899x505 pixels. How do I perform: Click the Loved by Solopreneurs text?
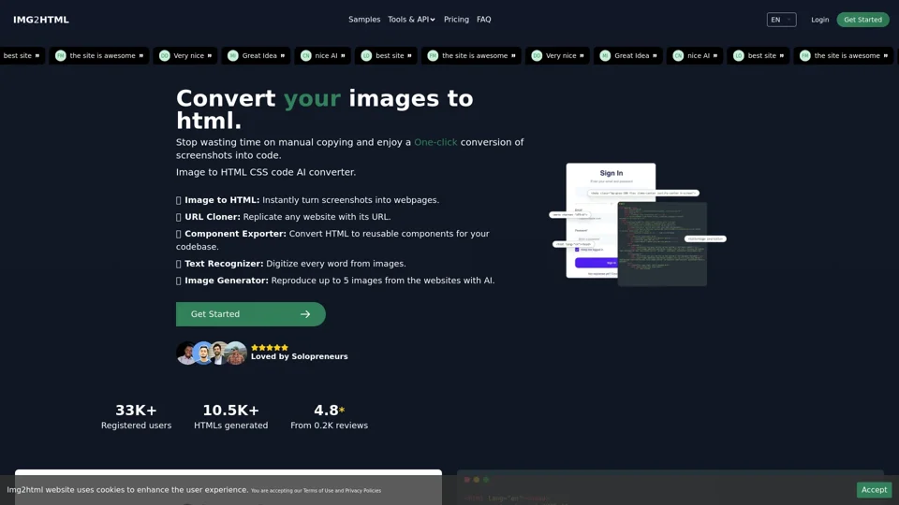(300, 356)
